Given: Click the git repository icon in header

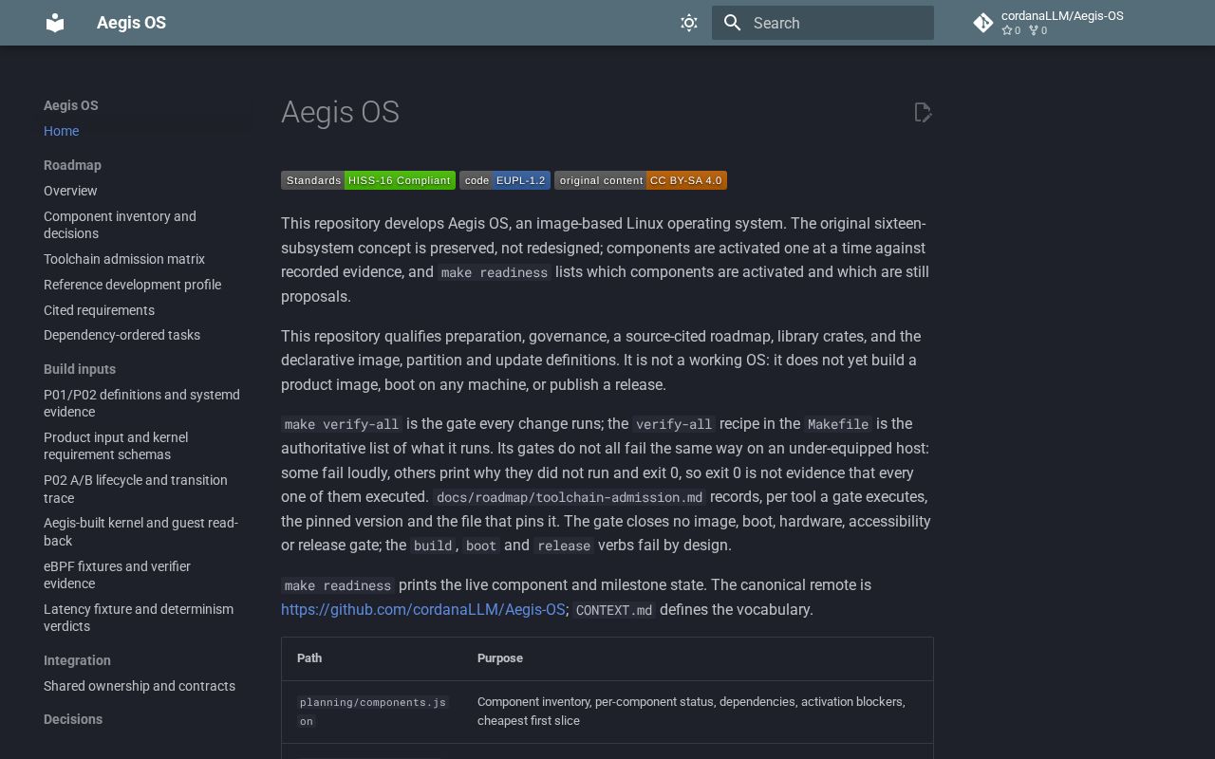Looking at the screenshot, I should point(983,23).
